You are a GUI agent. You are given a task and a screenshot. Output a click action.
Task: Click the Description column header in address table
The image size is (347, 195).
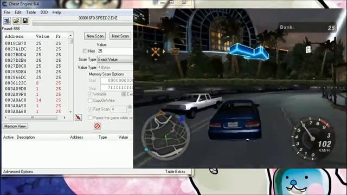pyautogui.click(x=25, y=137)
